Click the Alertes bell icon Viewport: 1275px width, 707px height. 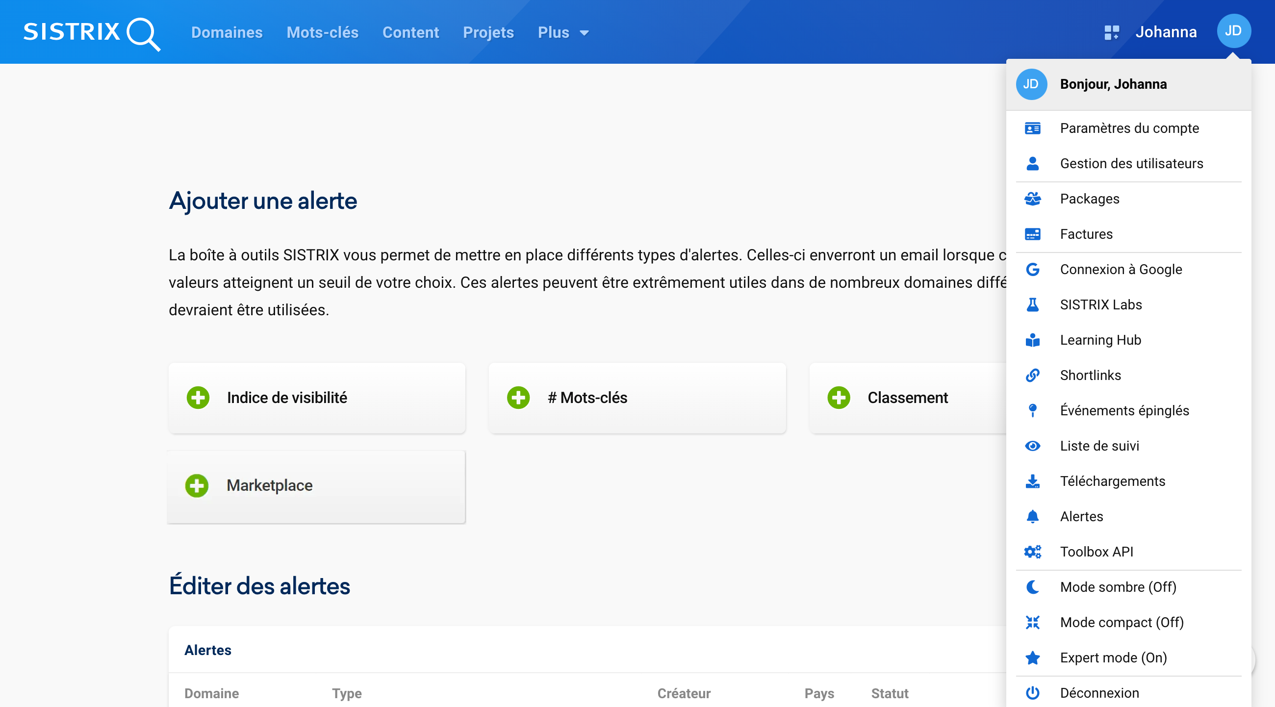coord(1032,516)
